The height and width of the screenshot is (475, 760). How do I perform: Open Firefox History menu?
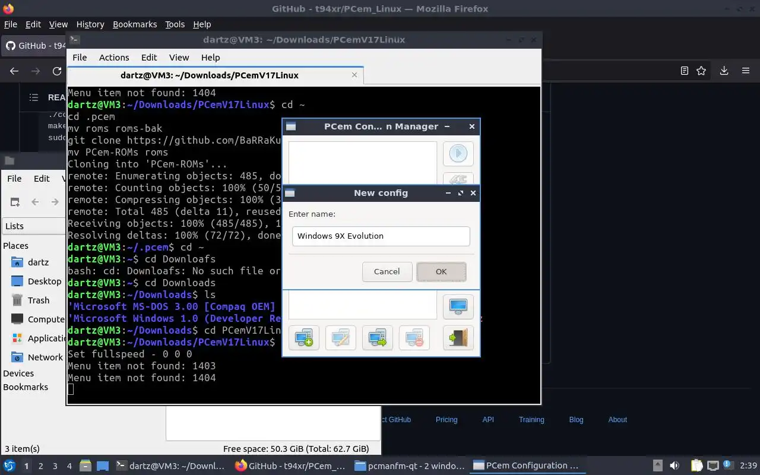click(90, 24)
